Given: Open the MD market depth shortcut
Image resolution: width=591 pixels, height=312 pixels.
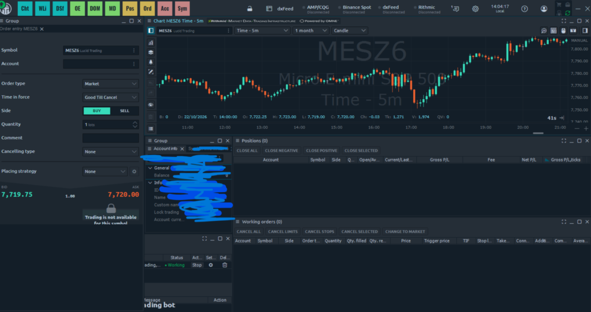Looking at the screenshot, I should [x=113, y=8].
